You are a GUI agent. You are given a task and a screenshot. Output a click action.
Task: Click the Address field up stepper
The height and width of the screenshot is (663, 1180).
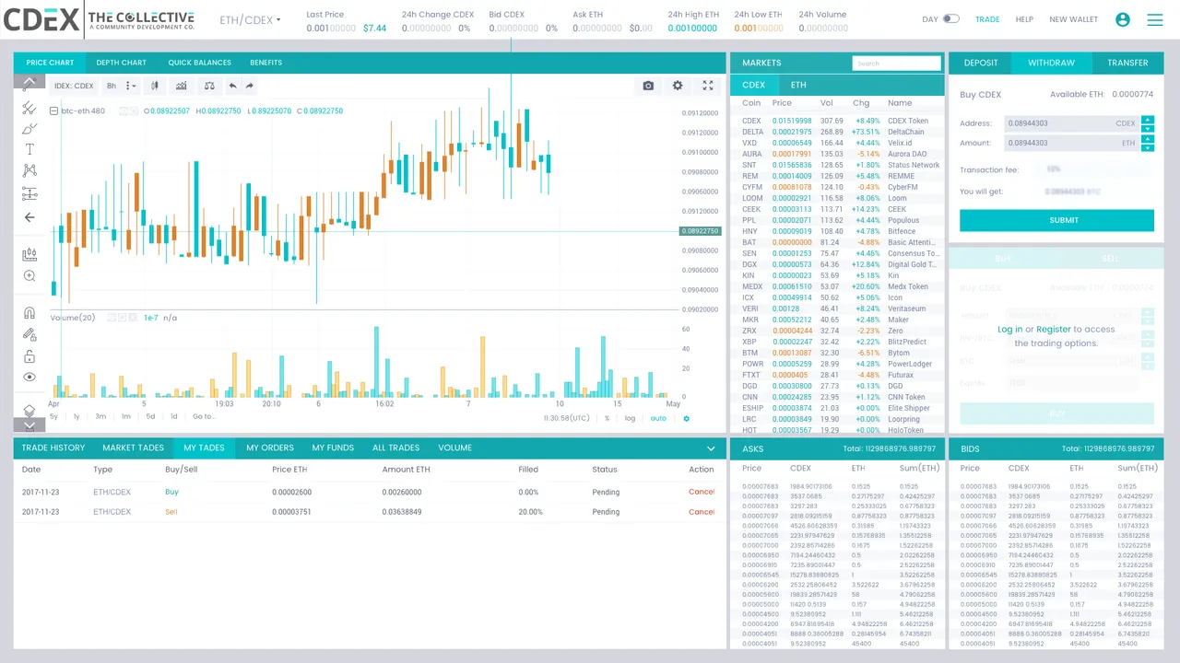1147,119
